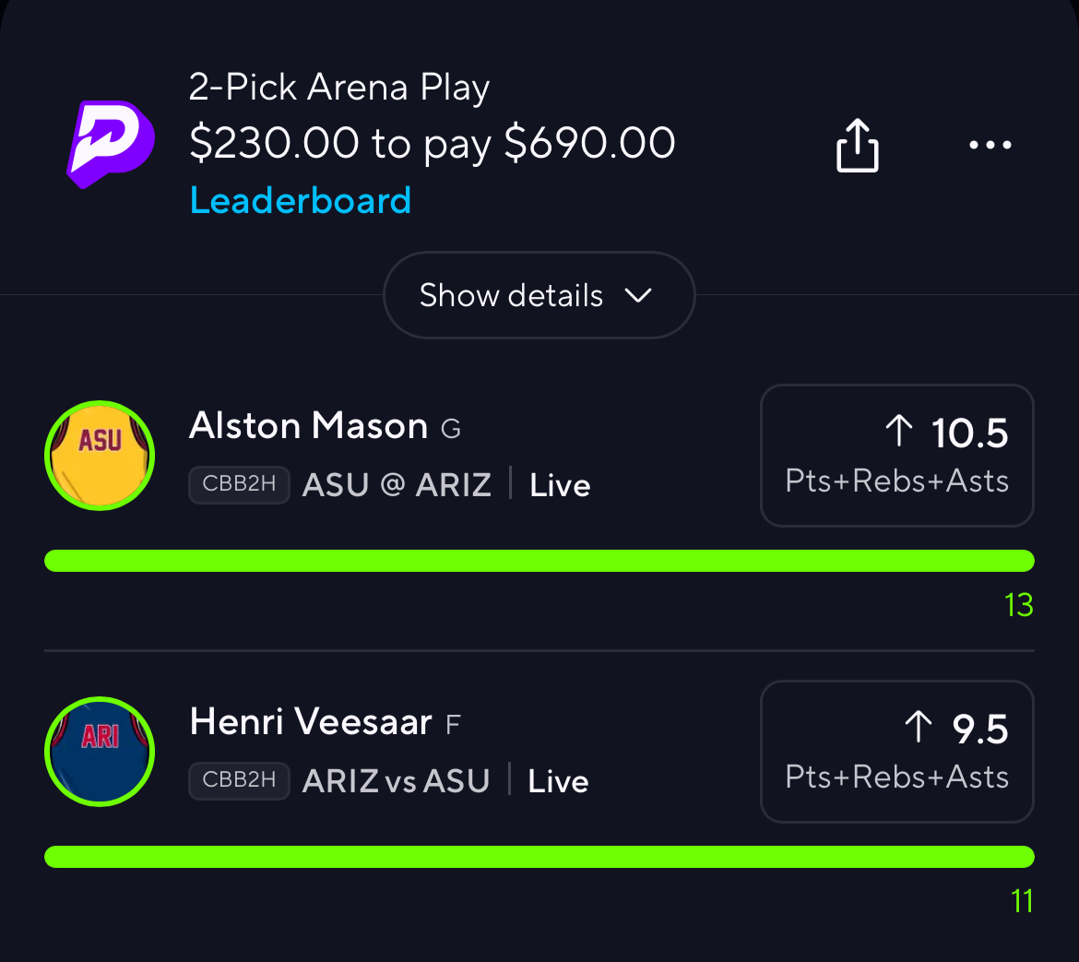Click Henri Veesaar's green progress bar

[539, 857]
